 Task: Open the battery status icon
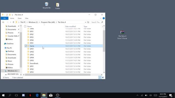coord(146,95)
